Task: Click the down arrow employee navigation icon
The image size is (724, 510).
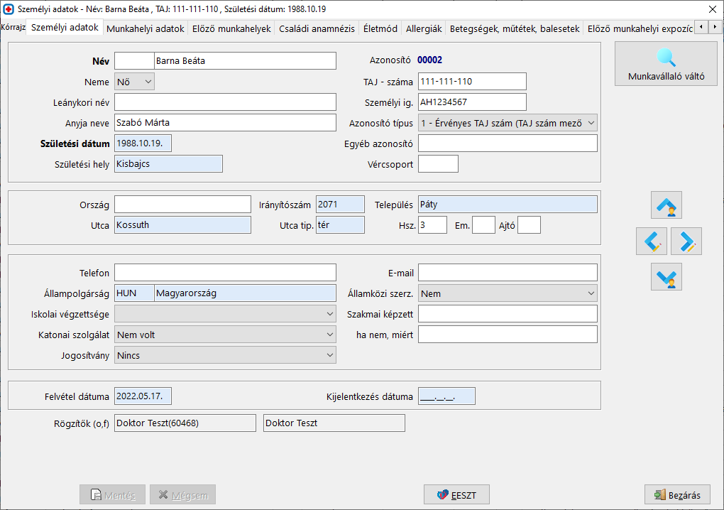Action: 667,277
